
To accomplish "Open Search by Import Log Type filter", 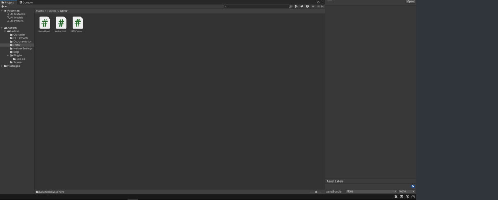I will tap(307, 7).
